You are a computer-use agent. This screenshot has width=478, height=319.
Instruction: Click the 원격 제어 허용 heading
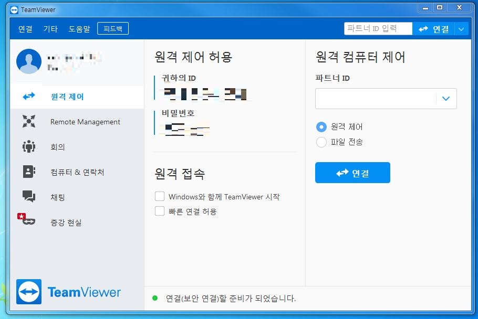coord(193,57)
